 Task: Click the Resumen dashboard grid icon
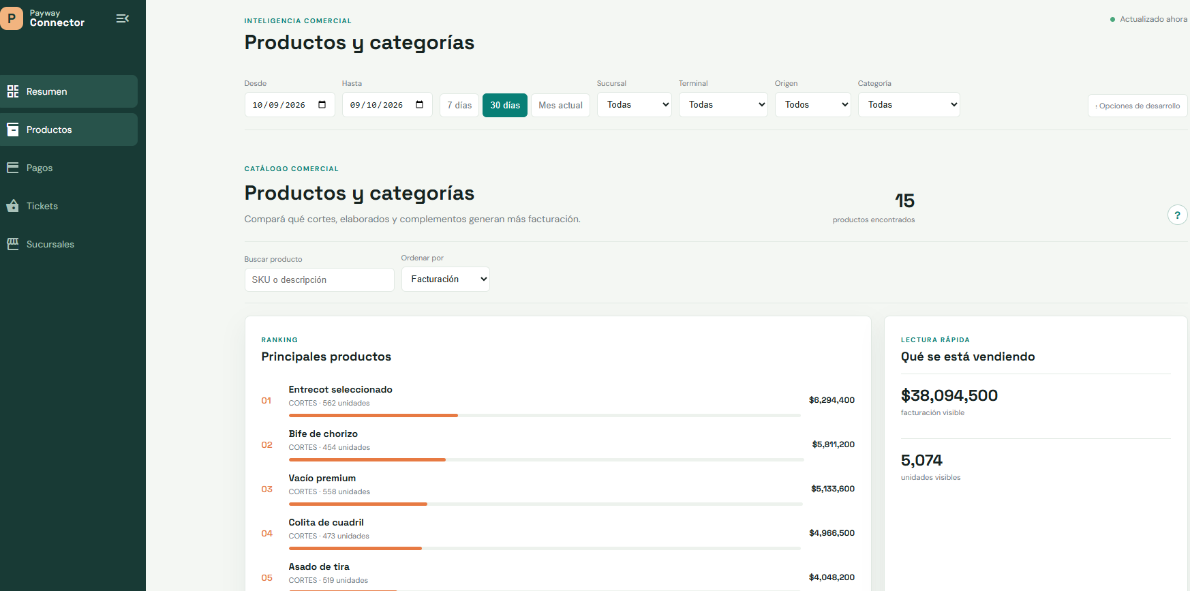13,91
